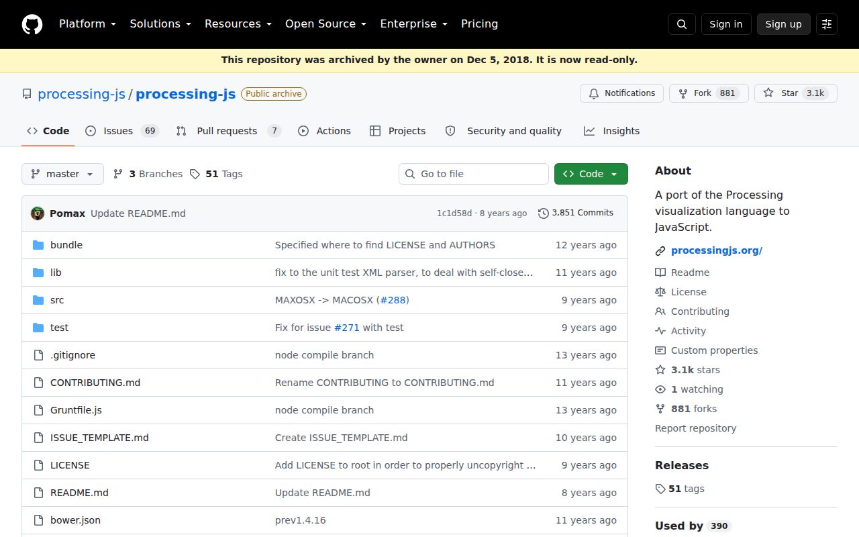Open the search magnifier button

[x=682, y=24]
